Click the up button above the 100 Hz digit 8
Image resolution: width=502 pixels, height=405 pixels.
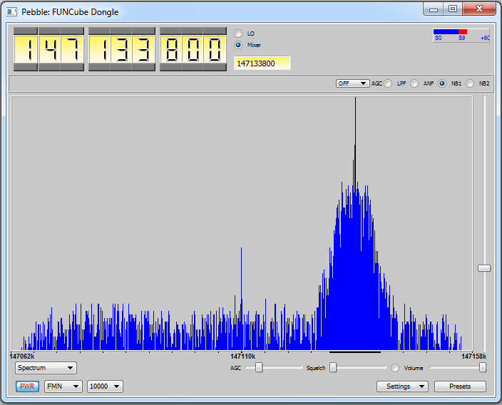pos(171,31)
